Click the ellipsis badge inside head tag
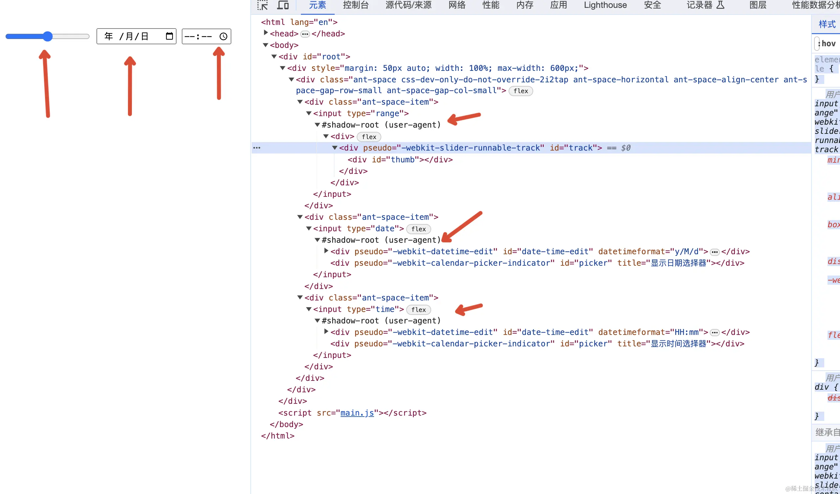840x494 pixels. (x=305, y=34)
